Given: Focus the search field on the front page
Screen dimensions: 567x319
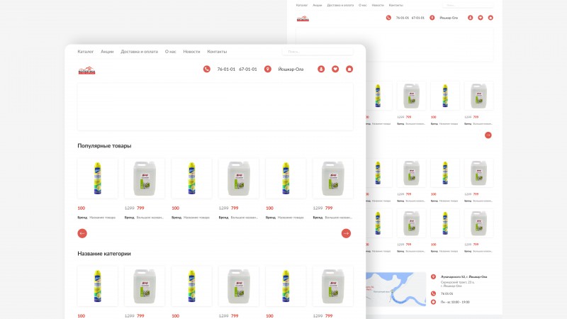Looking at the screenshot, I should tap(318, 52).
